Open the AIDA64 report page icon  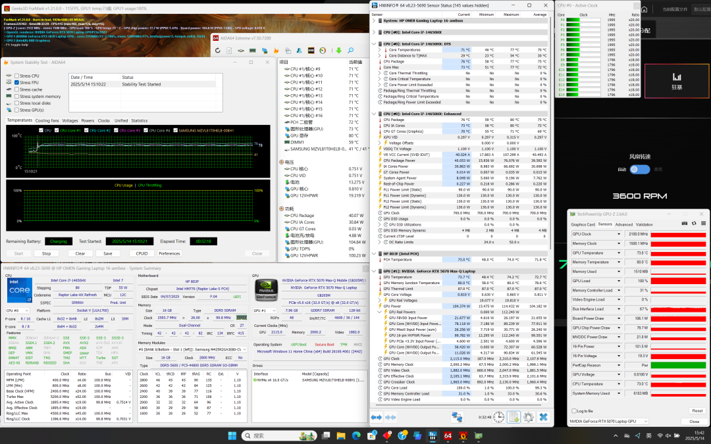coord(229,50)
